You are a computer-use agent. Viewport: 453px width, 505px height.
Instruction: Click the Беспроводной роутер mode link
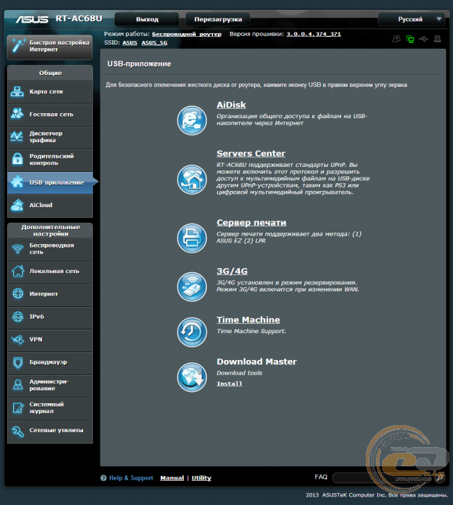point(187,34)
